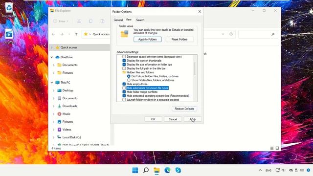Click the search box in File Explorer

click(x=258, y=34)
